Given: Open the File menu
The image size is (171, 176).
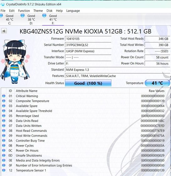Looking at the screenshot, I should click(3, 11).
